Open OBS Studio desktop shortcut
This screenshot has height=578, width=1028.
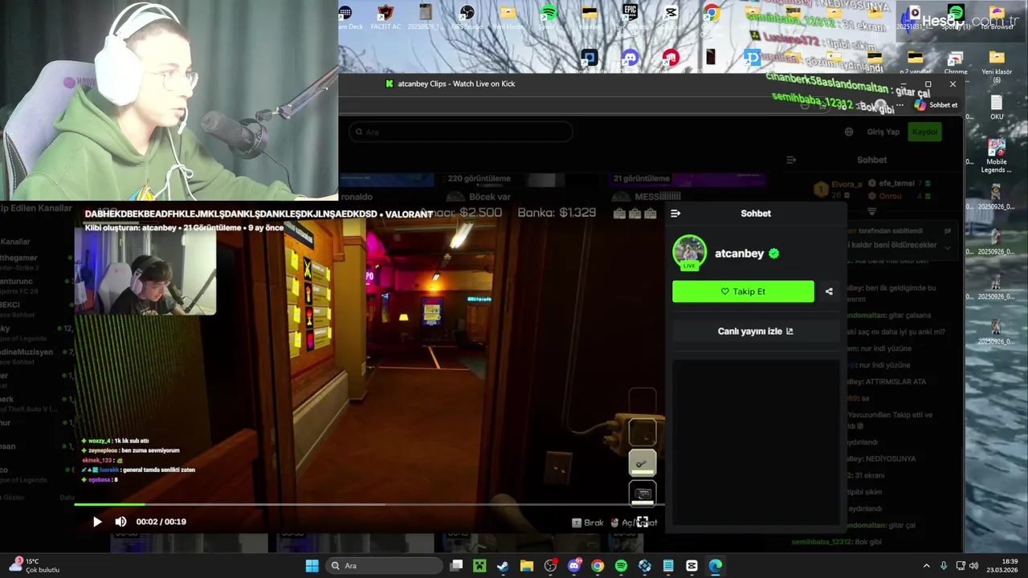coord(467,18)
